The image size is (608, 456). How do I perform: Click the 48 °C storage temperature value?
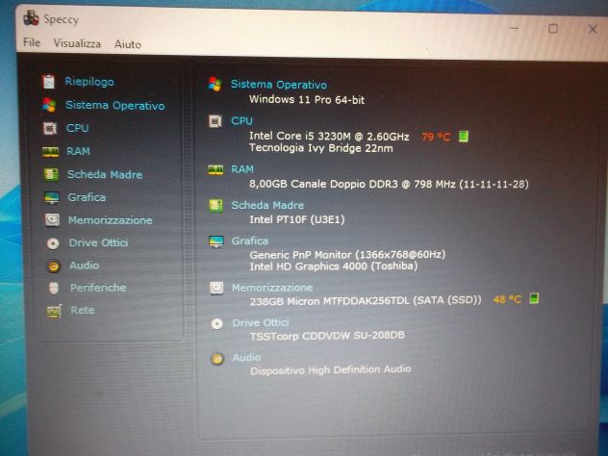coord(507,299)
